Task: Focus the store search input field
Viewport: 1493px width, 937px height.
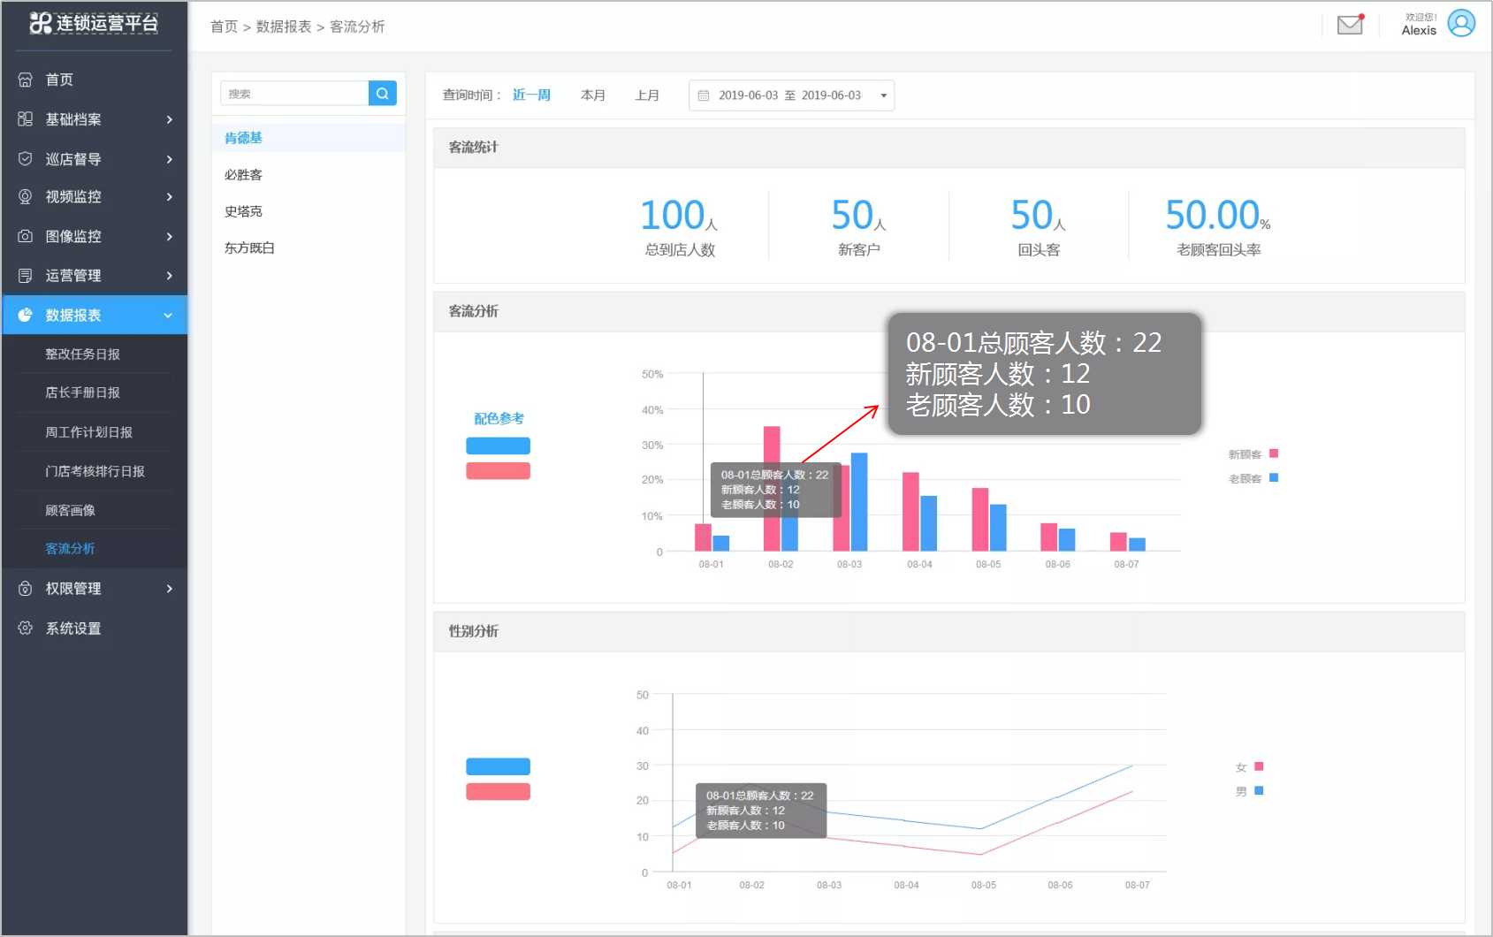Action: click(294, 94)
